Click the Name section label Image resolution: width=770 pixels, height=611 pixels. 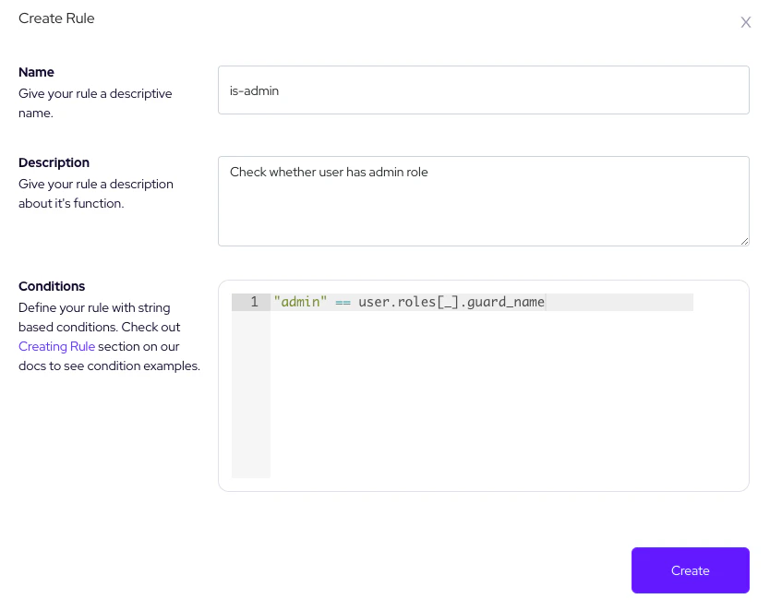click(x=36, y=72)
